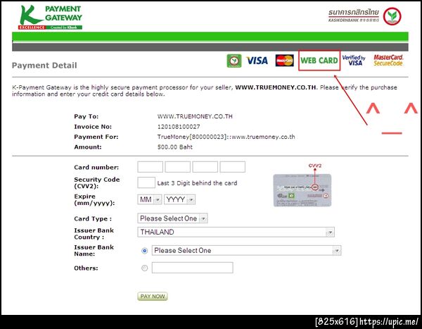Click the third card number field
This screenshot has width=422, height=329.
(x=205, y=167)
